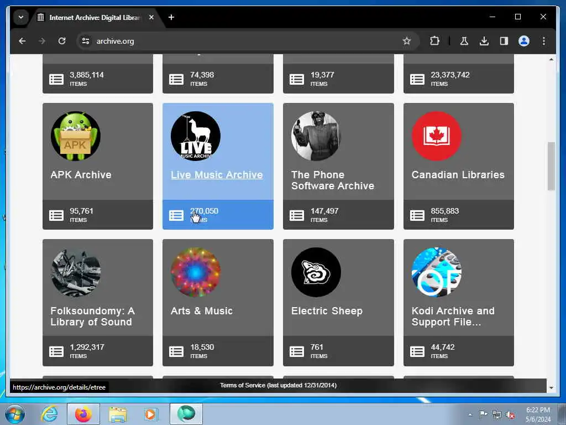Click the Folksoundomy collection image
This screenshot has width=566, height=425.
pos(75,272)
